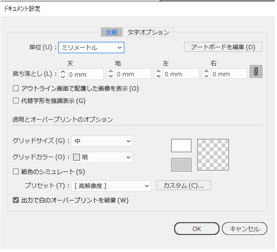Image resolution: width=277 pixels, height=252 pixels.
Task: Click the キャンセル button
Action: pos(245,229)
